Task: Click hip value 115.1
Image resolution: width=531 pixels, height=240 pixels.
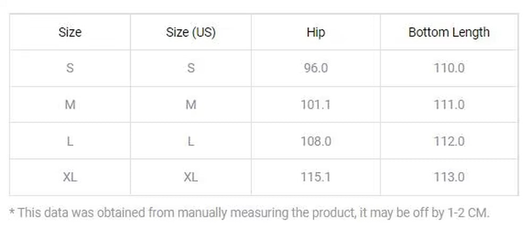Action: point(315,177)
